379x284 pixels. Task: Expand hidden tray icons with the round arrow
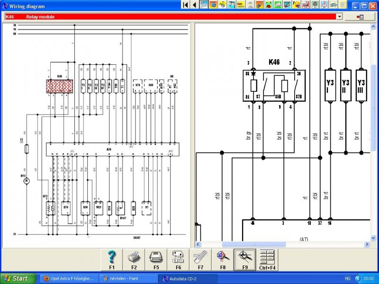[358, 278]
